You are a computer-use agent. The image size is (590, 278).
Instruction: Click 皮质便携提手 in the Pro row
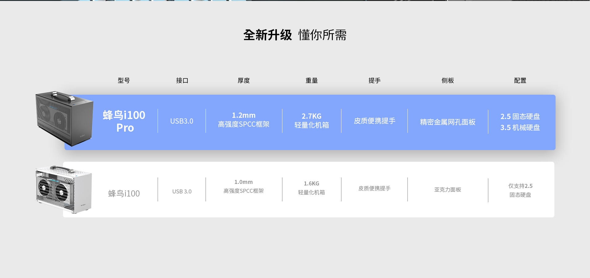point(375,121)
